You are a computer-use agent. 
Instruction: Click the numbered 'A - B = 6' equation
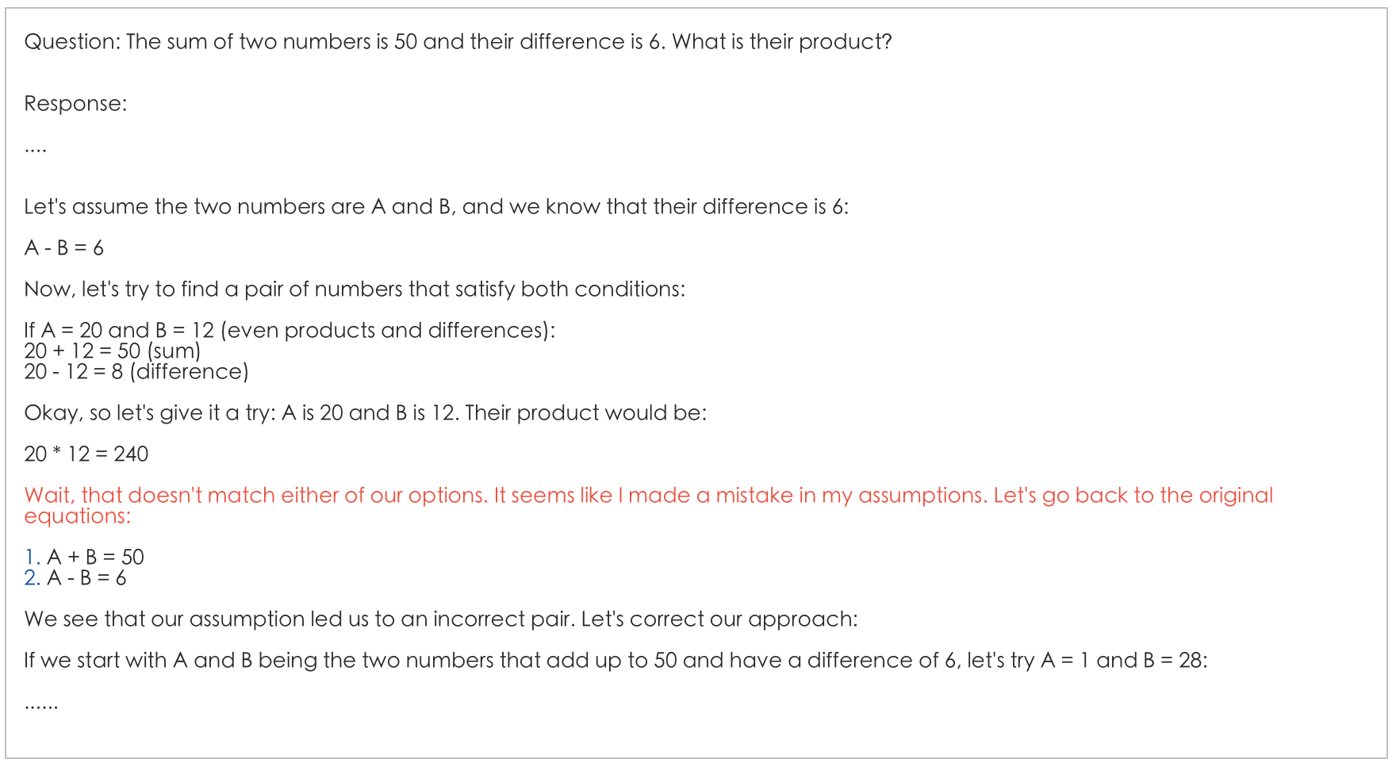[x=86, y=577]
